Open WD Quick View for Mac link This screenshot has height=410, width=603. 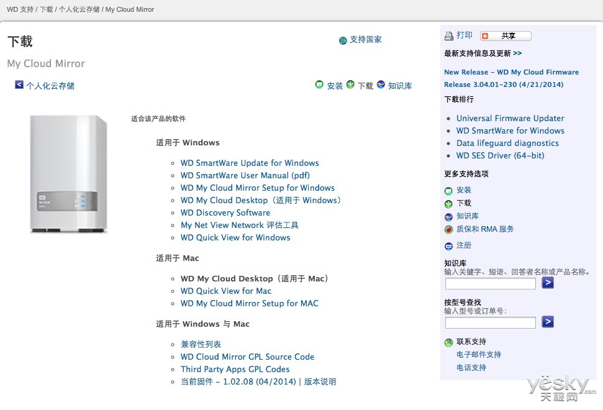(226, 291)
